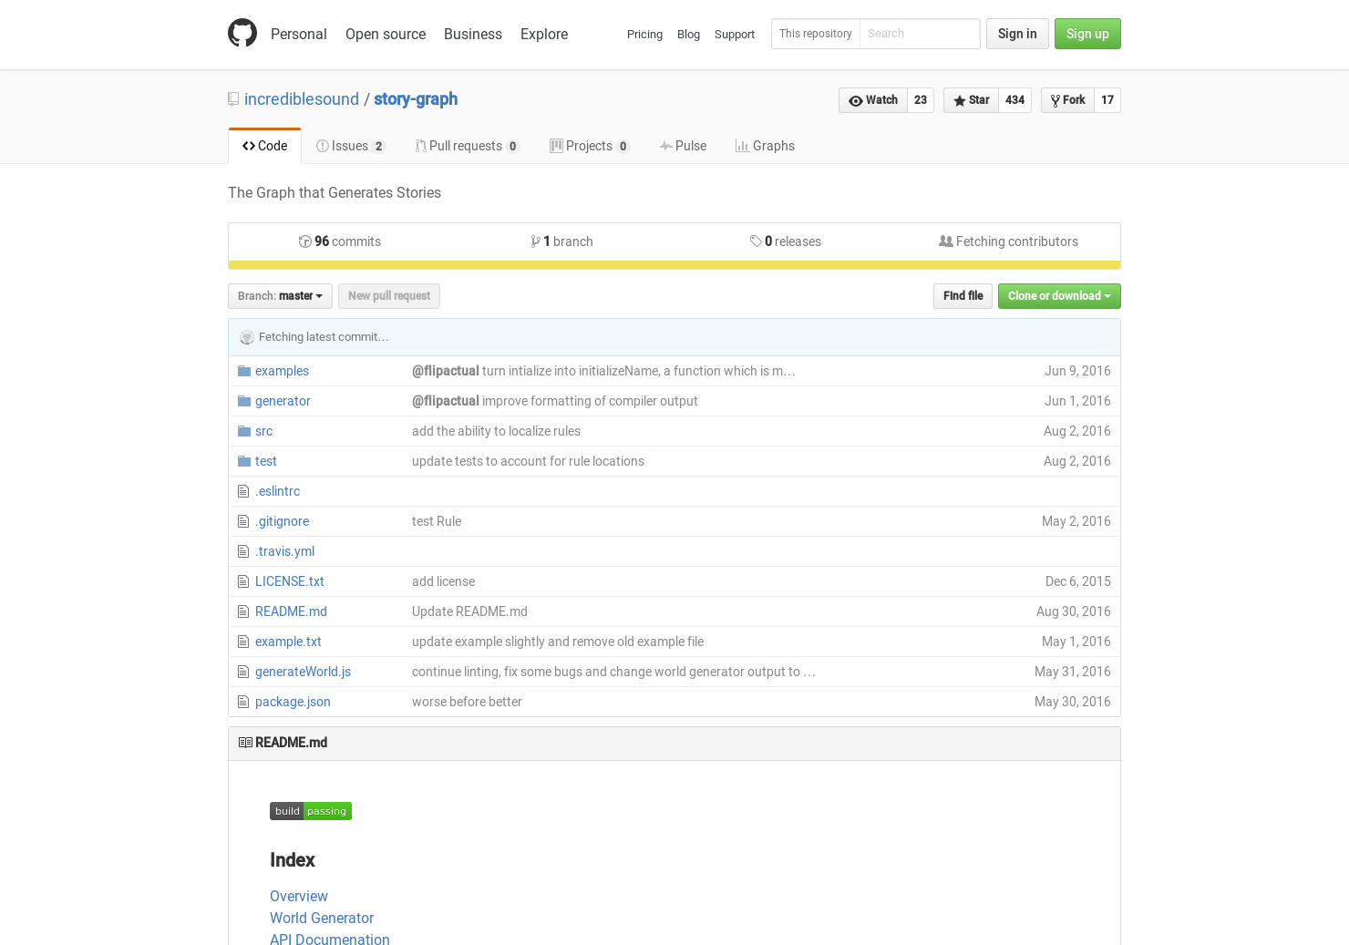Click the repository book icon beside incrediblesound
Image resolution: width=1349 pixels, height=945 pixels.
pyautogui.click(x=233, y=99)
